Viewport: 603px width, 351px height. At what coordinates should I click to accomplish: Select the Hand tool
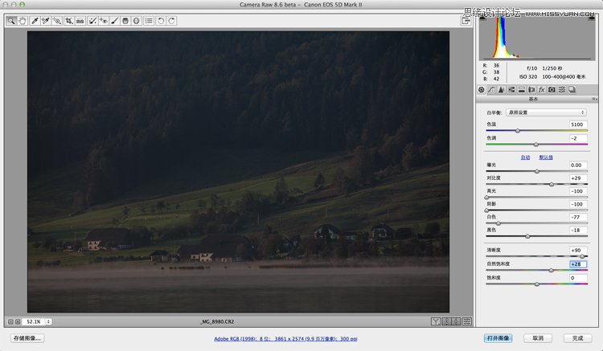[x=23, y=21]
